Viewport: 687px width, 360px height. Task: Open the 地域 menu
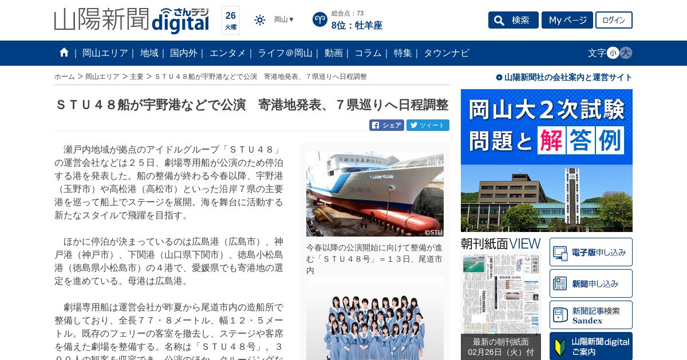point(149,53)
